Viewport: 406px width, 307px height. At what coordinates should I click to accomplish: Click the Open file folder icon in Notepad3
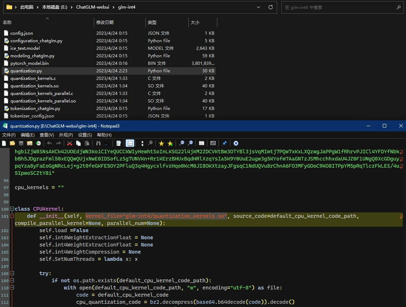tap(13, 143)
